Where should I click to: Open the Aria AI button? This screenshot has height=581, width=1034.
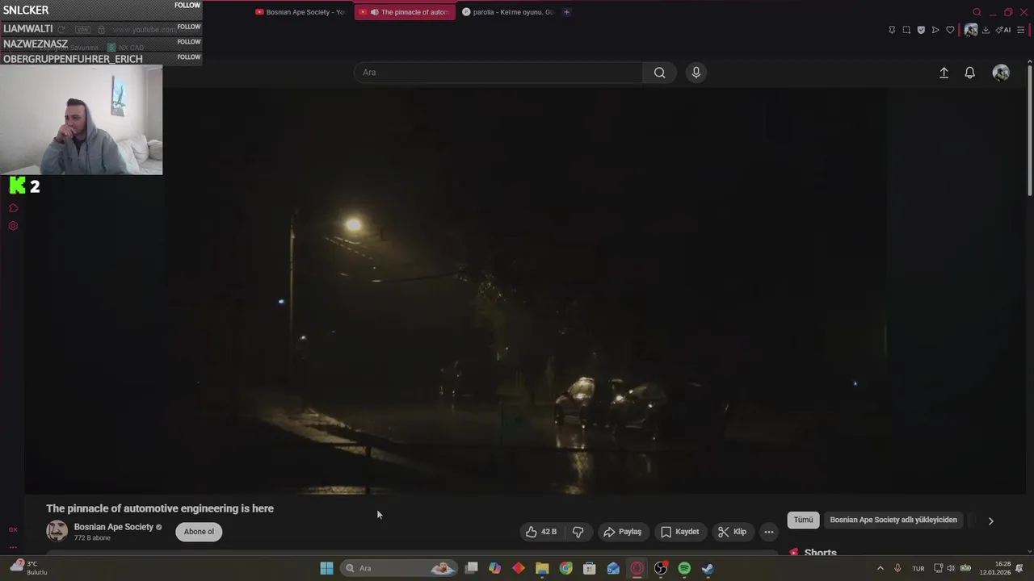click(x=1003, y=30)
